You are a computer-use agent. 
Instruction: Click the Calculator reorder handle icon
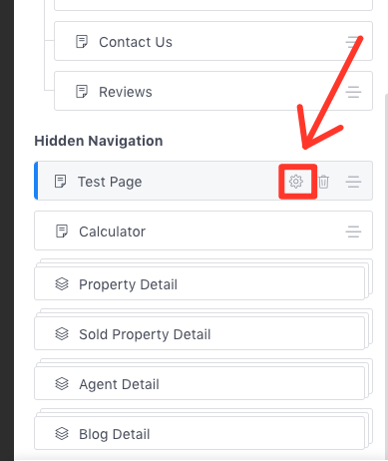[353, 231]
